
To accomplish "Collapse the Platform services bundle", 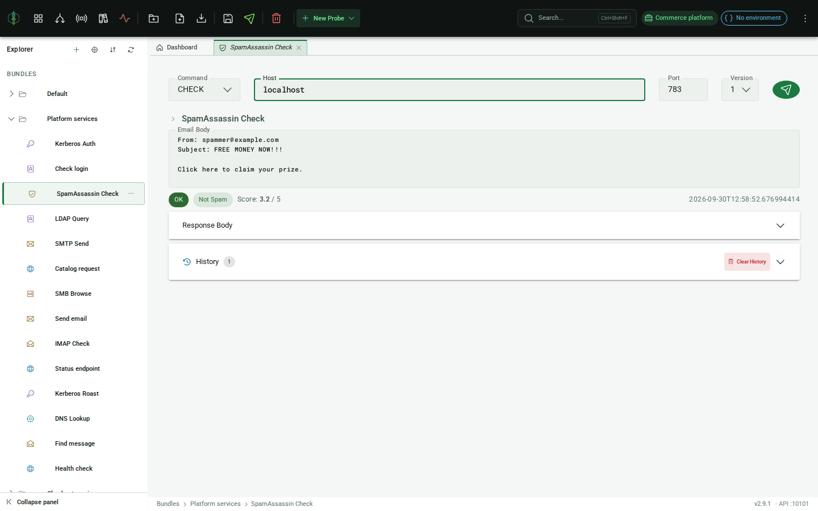I will point(11,119).
